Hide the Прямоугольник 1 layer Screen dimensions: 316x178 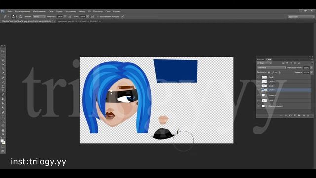tap(259, 106)
